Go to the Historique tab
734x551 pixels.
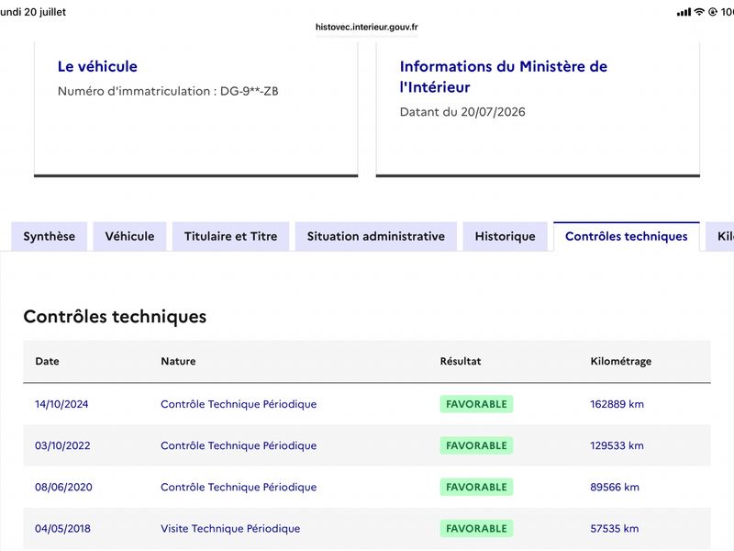pos(506,236)
